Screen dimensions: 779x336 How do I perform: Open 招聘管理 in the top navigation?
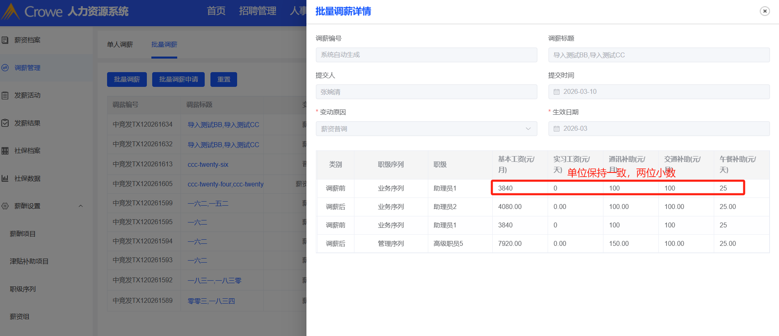coord(257,11)
